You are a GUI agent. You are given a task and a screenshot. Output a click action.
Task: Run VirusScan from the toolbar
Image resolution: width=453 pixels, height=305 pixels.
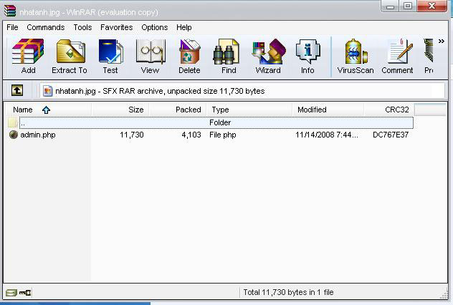click(356, 52)
